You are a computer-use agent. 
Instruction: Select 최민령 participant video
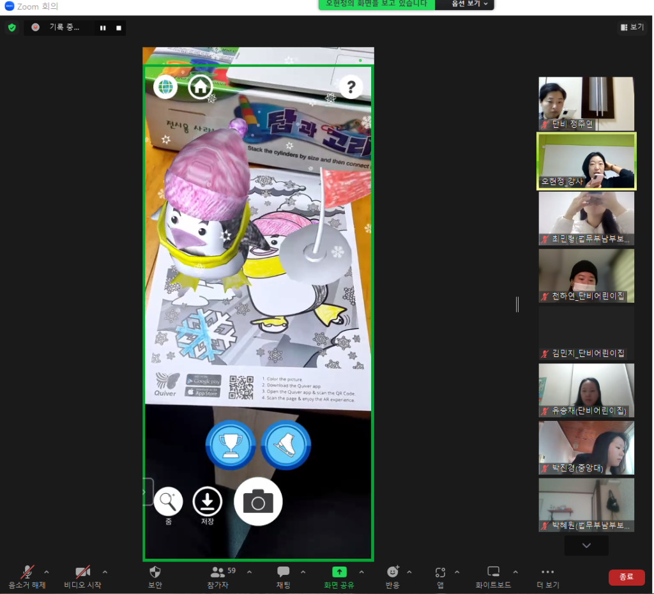tap(586, 218)
